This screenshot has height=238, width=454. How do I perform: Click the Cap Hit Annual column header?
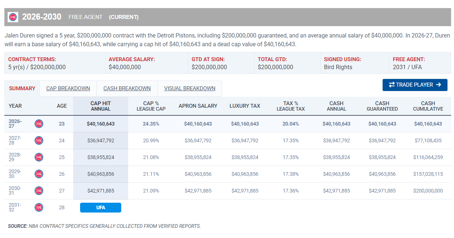[100, 106]
